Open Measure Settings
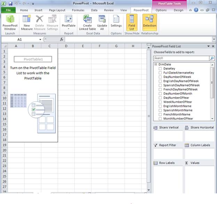Image resolution: width=217 pixels, height=204 pixels. click(53, 23)
